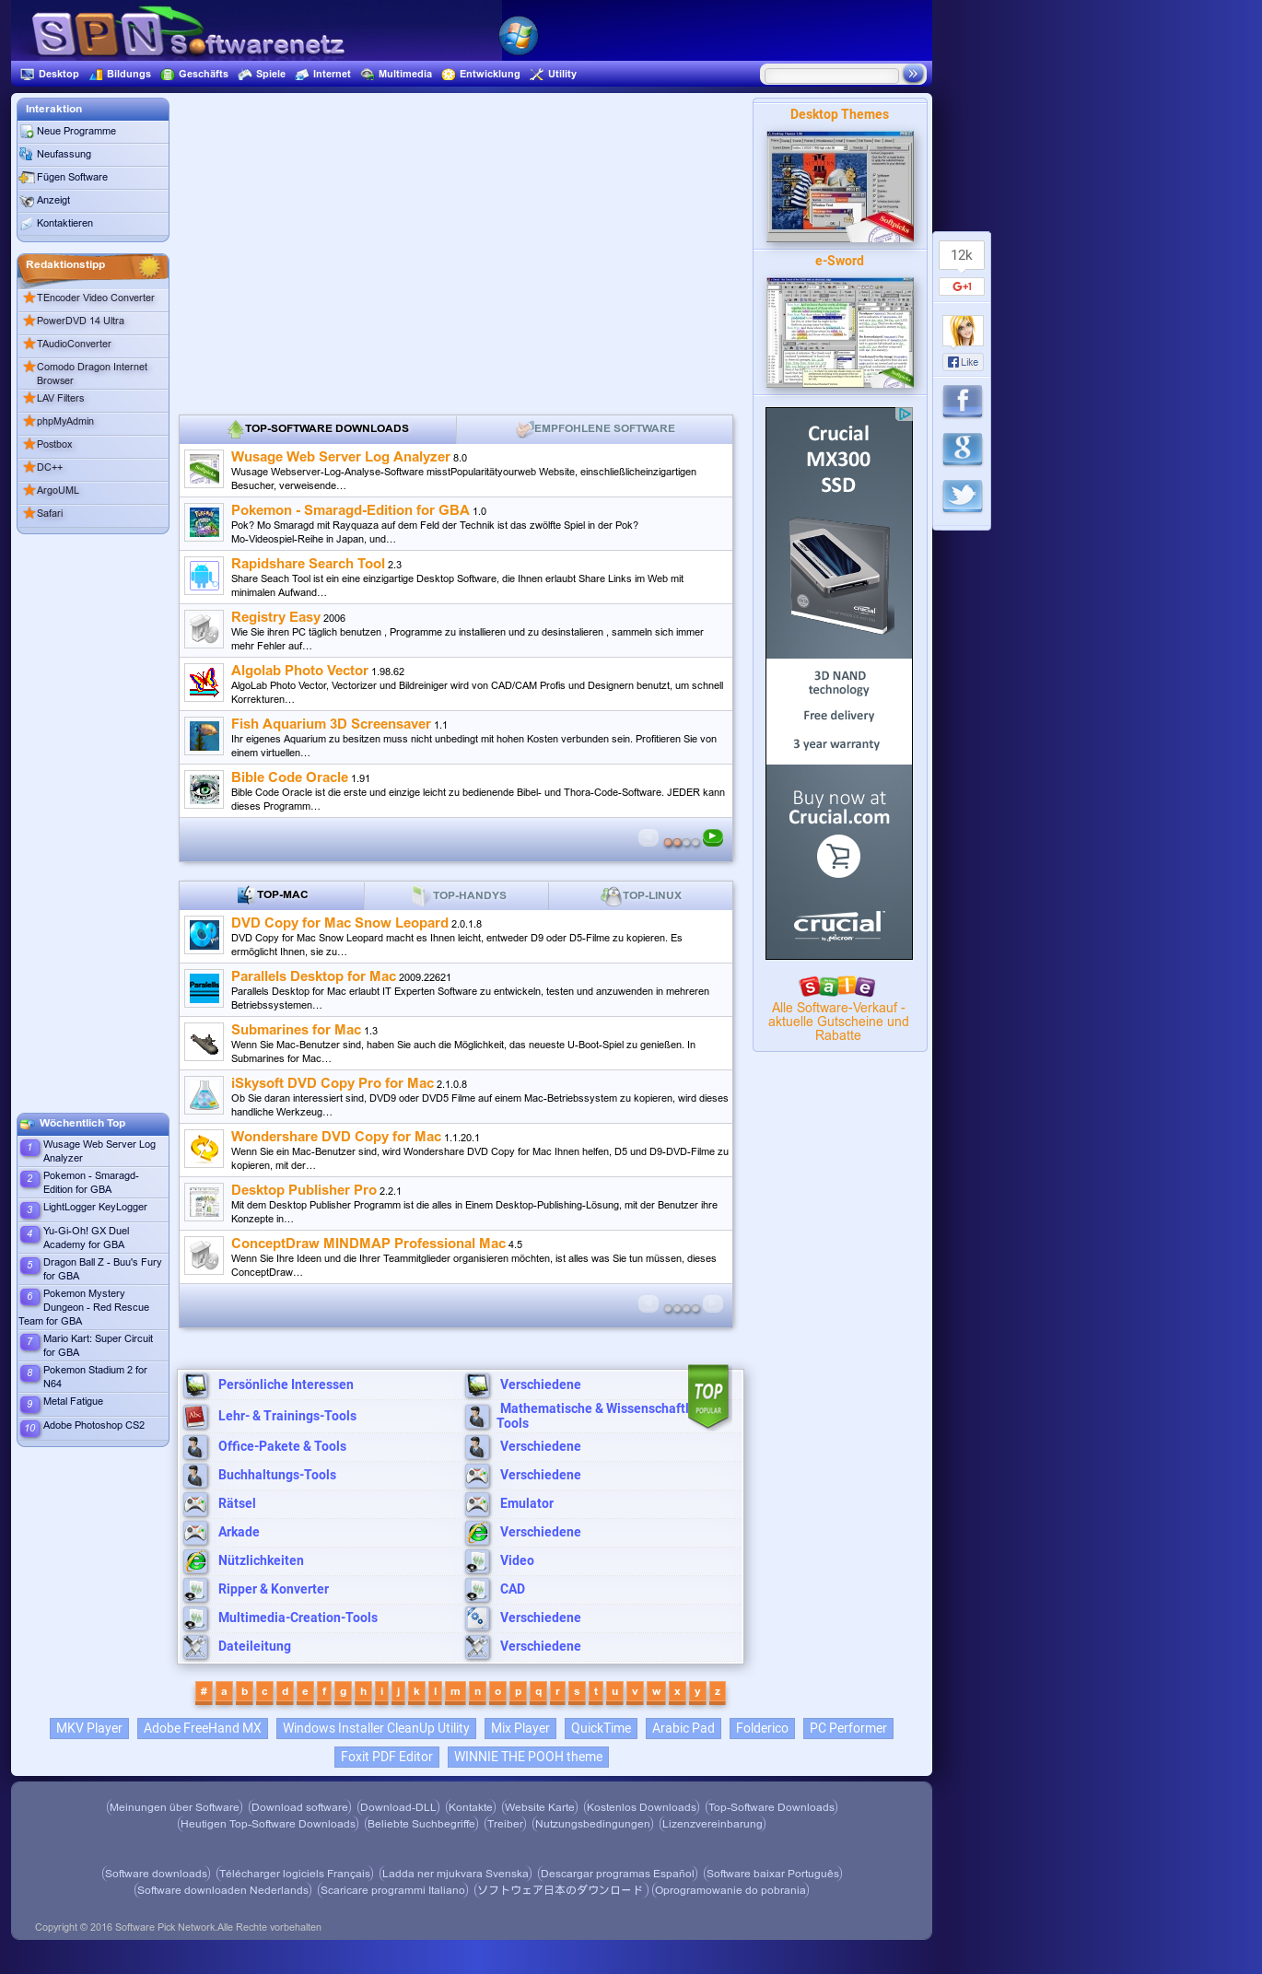Open the Desktop Themes screenshot thumbnail
The width and height of the screenshot is (1262, 1974).
point(839,186)
